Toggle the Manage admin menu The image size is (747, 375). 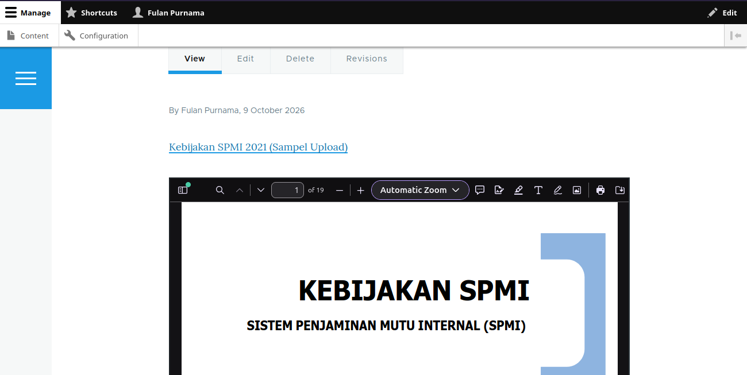click(x=30, y=13)
